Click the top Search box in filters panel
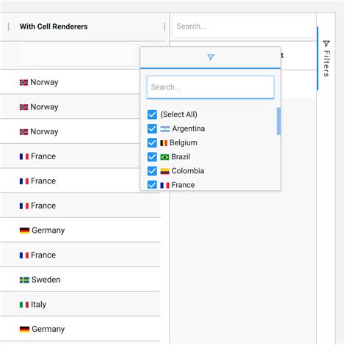 [242, 26]
